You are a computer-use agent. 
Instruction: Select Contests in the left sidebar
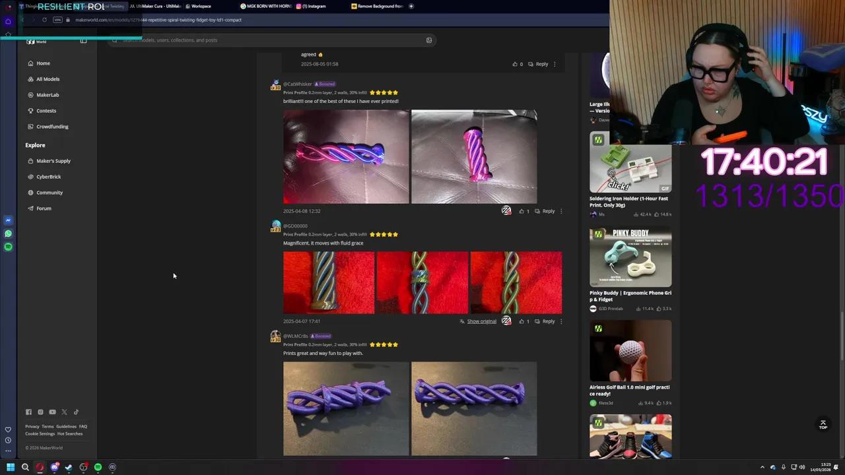point(46,110)
